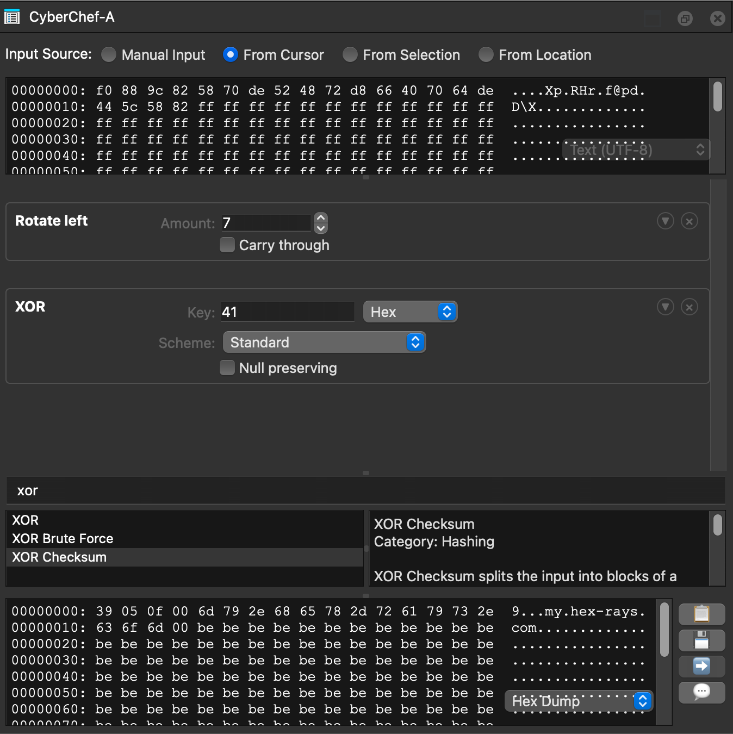The height and width of the screenshot is (734, 733).
Task: Select XOR Brute Force from operations list
Action: [63, 539]
